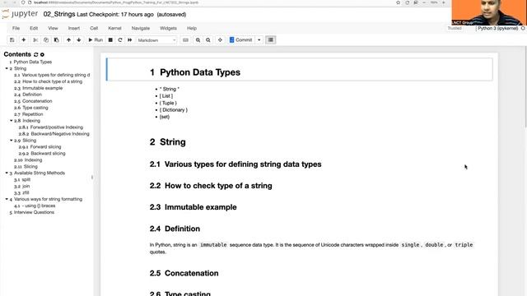Click the Commit button

240,40
